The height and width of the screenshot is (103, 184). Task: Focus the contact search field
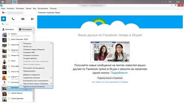tap(18, 24)
